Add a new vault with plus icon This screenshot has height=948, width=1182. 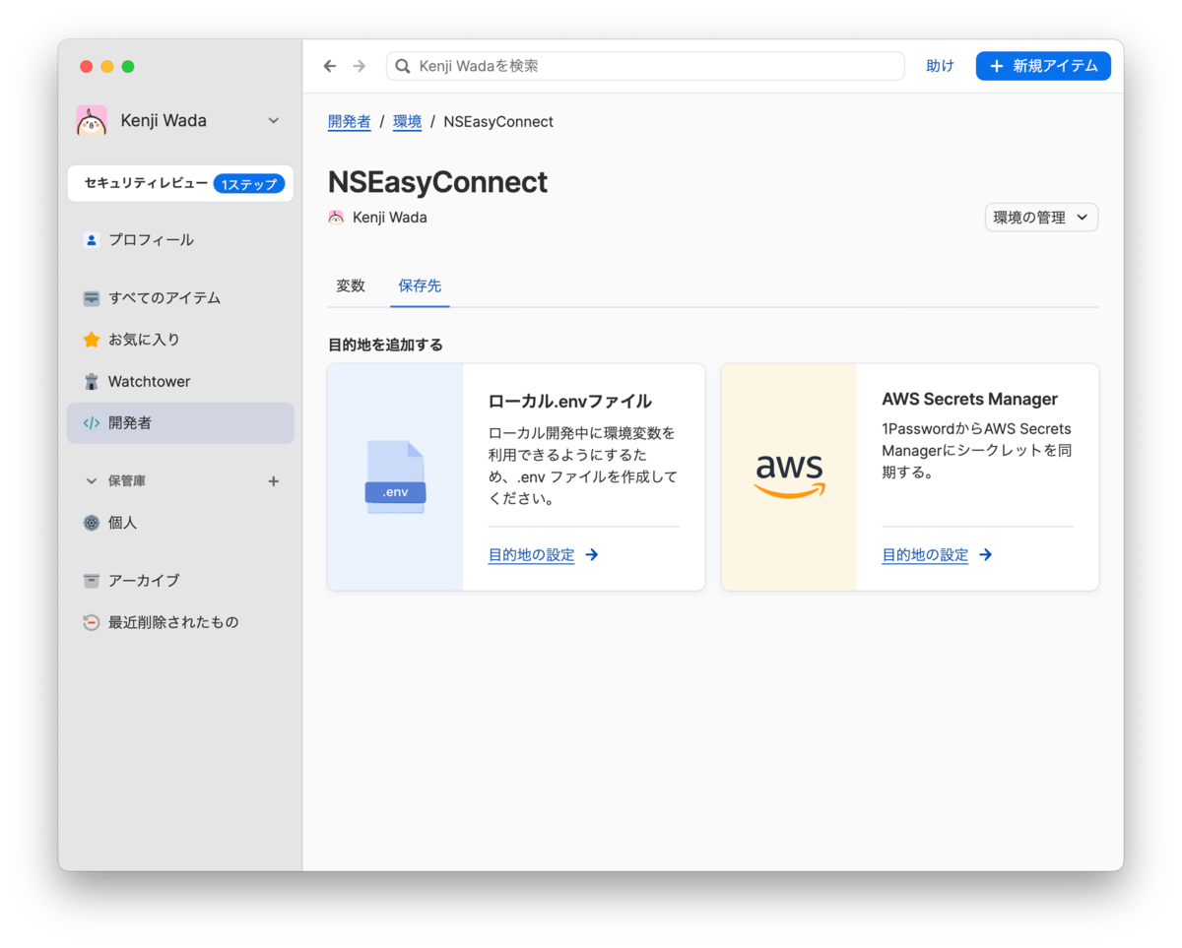274,481
